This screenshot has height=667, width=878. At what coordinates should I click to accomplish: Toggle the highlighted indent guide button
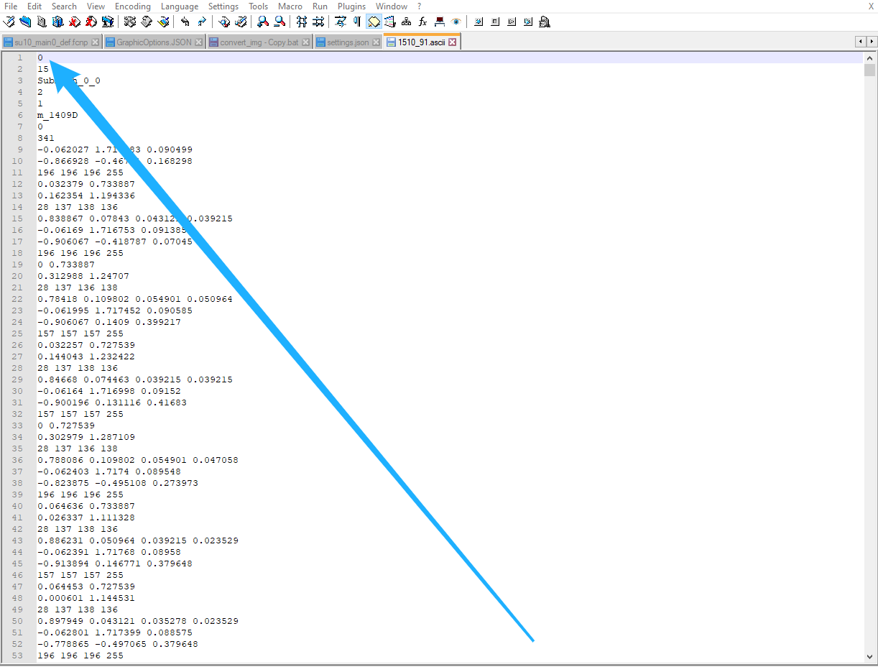(374, 22)
